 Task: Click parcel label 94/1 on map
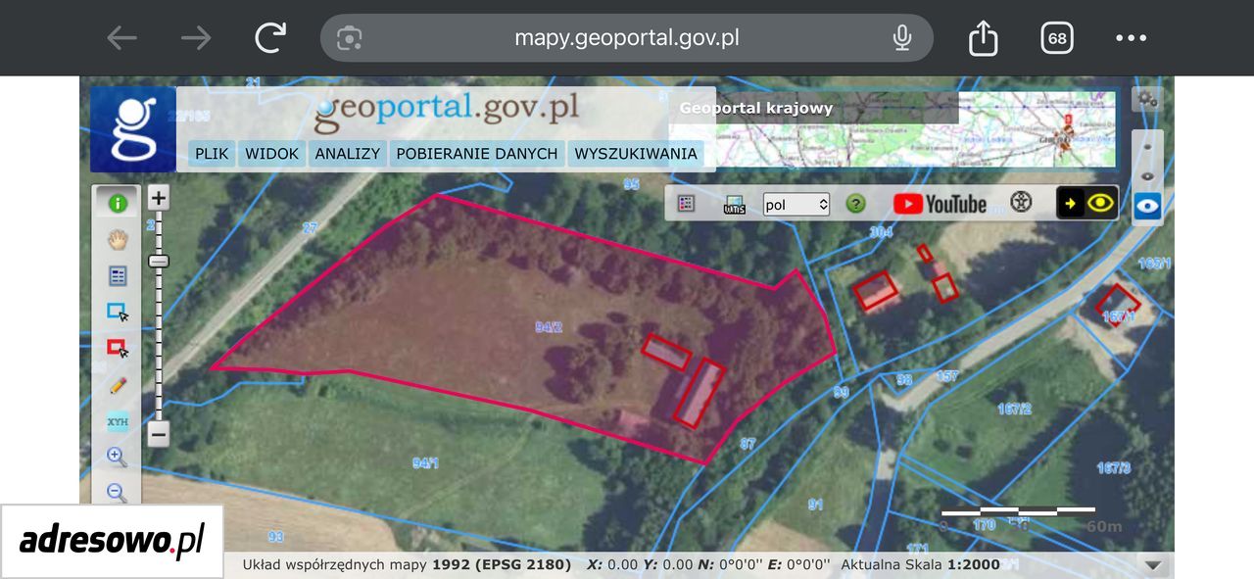point(425,462)
